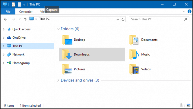Select the Music folder icon

click(134, 54)
